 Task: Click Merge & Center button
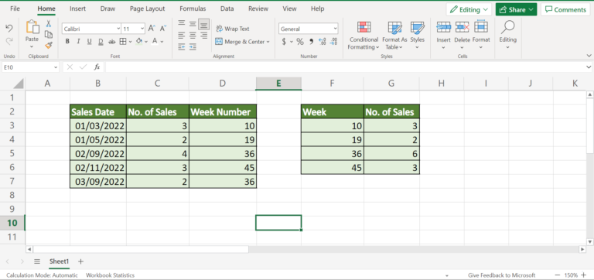pyautogui.click(x=240, y=42)
